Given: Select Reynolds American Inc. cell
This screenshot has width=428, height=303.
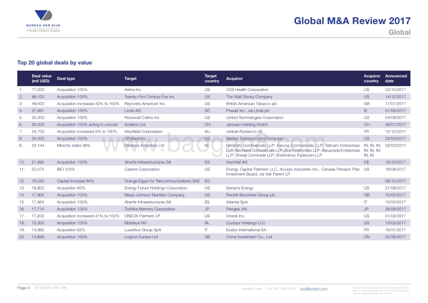Looking at the screenshot, I should click(145, 103).
